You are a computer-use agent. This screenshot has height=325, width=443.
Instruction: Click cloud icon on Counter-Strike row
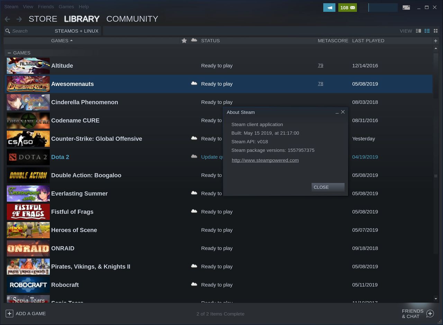point(194,138)
